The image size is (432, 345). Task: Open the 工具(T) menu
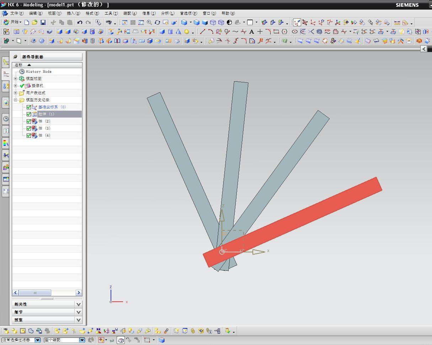(111, 13)
